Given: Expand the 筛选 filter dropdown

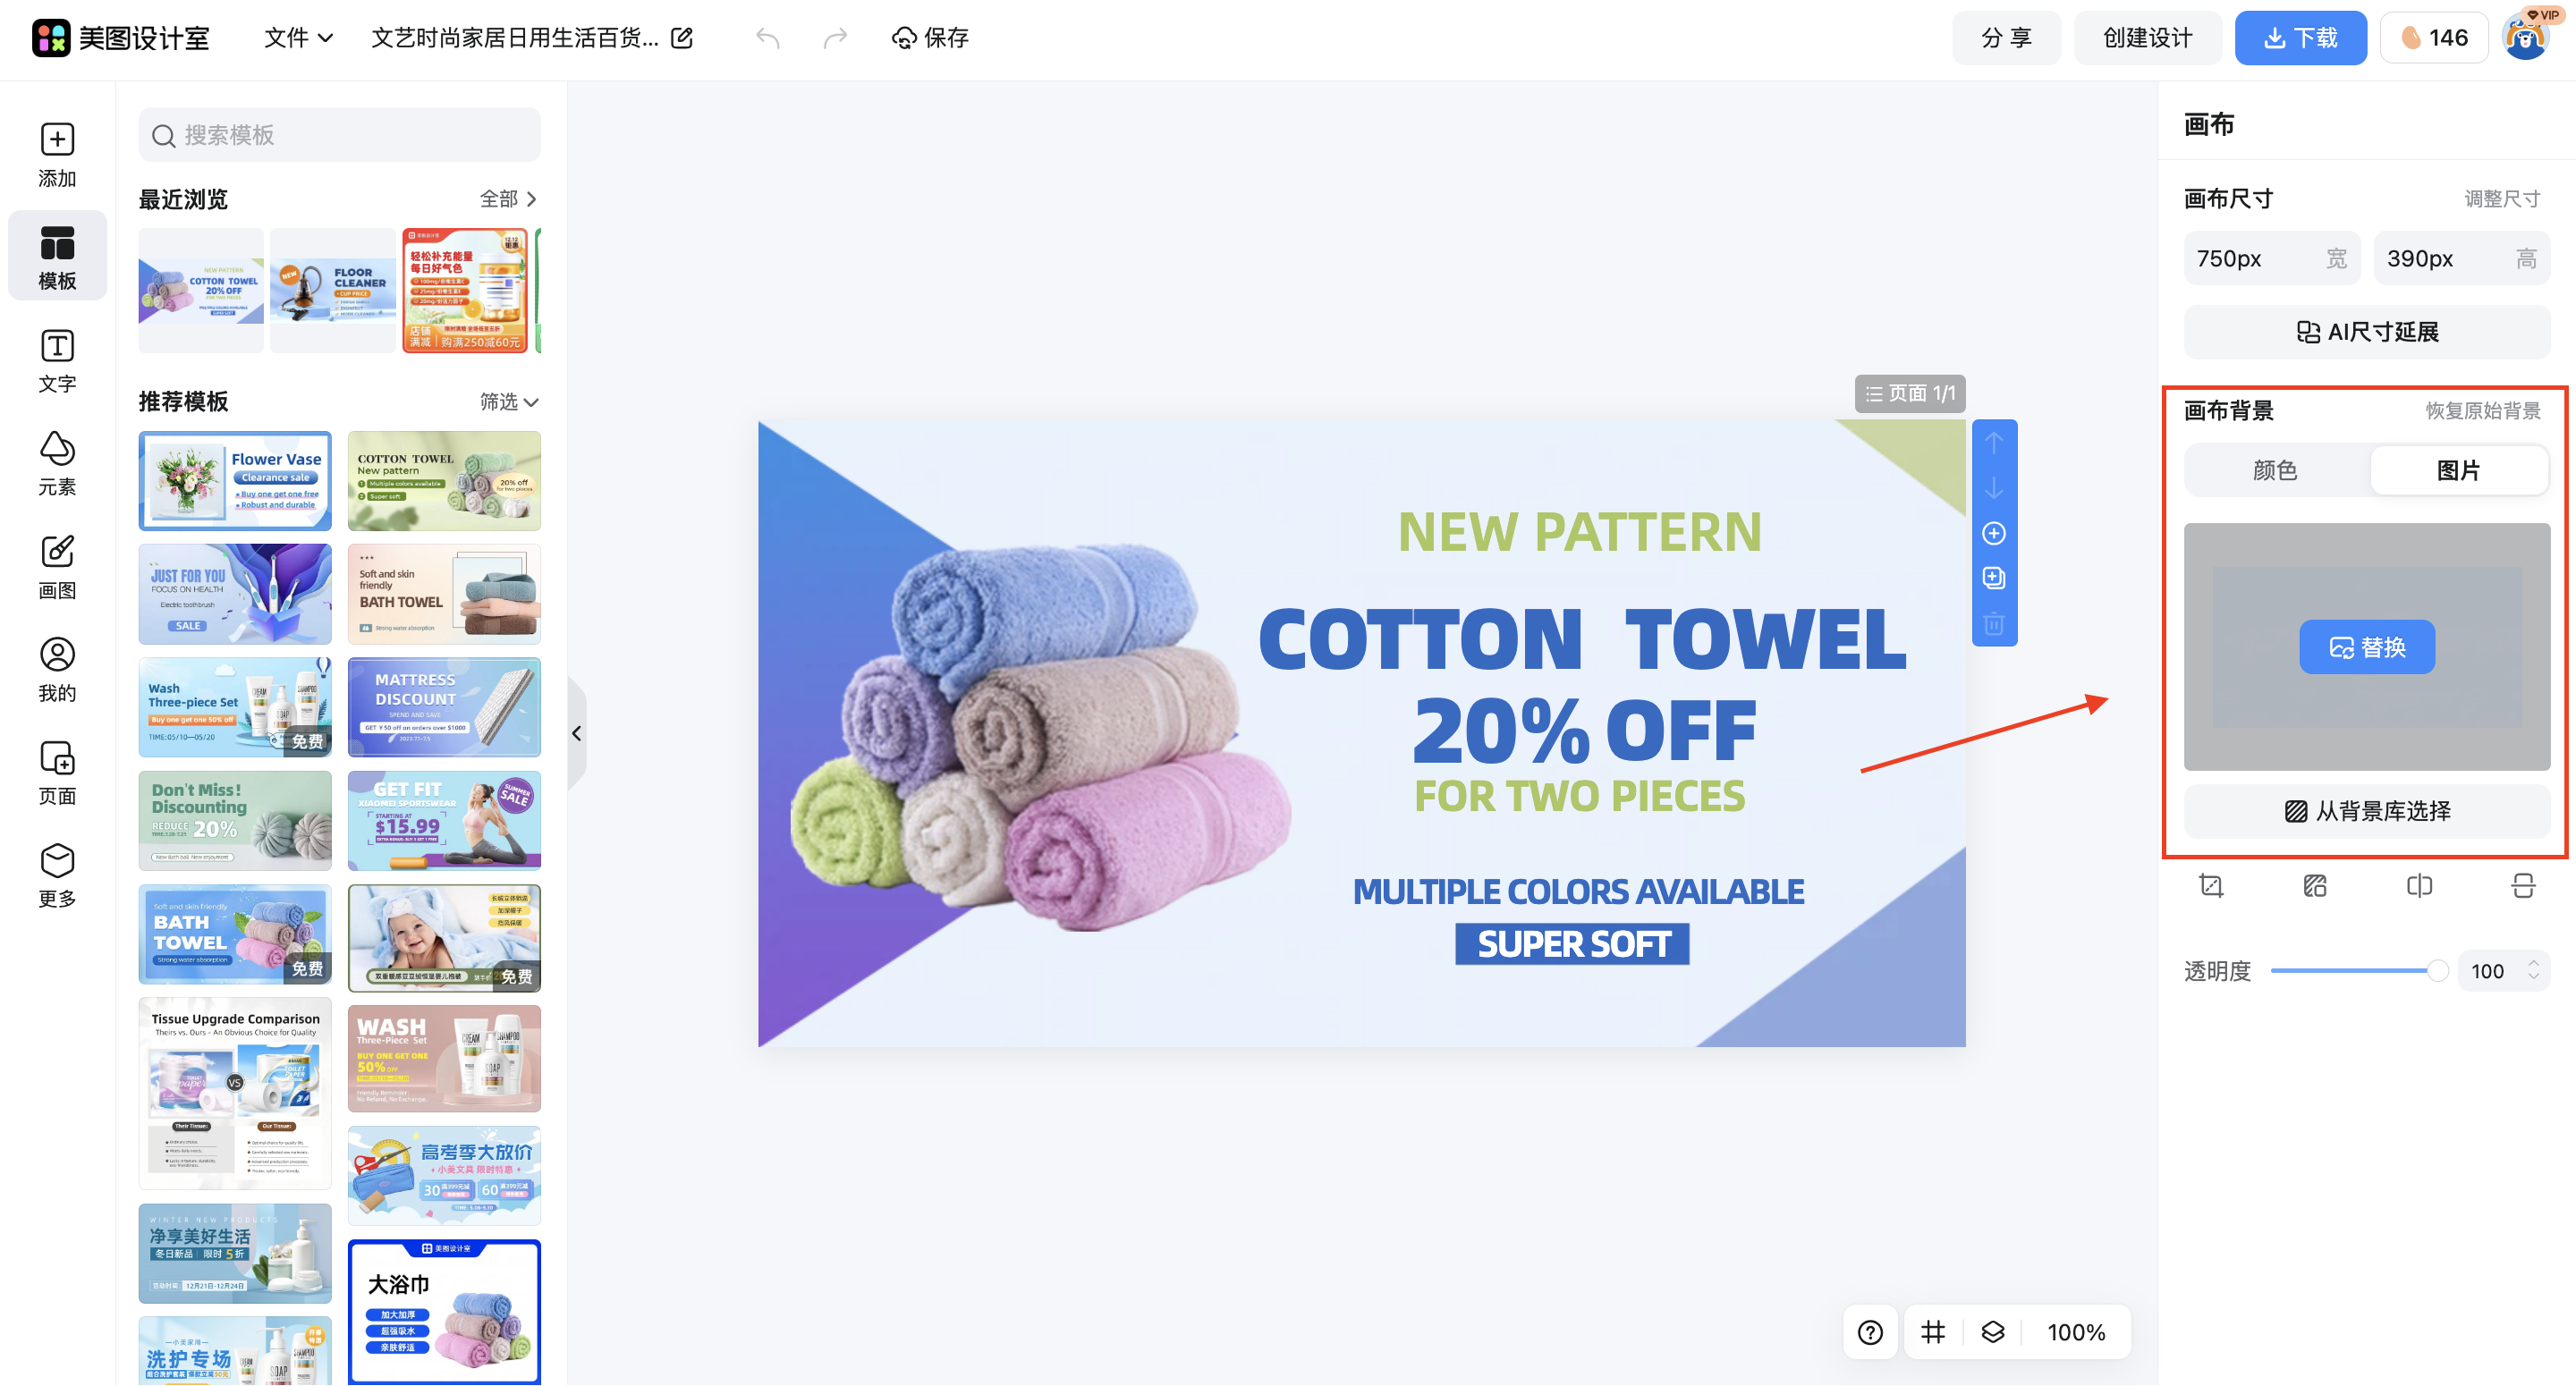Looking at the screenshot, I should click(509, 401).
